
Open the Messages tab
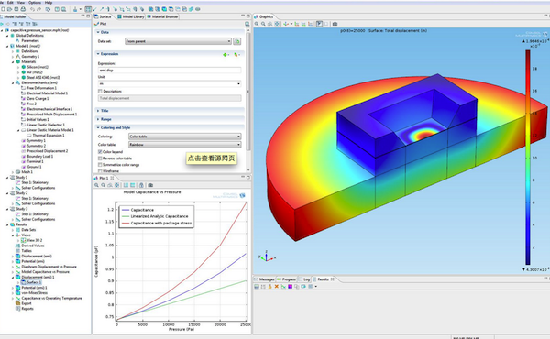click(x=264, y=279)
